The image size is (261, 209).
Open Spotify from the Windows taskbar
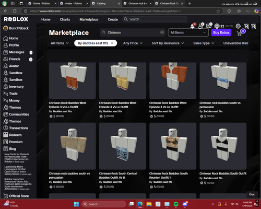click(176, 204)
